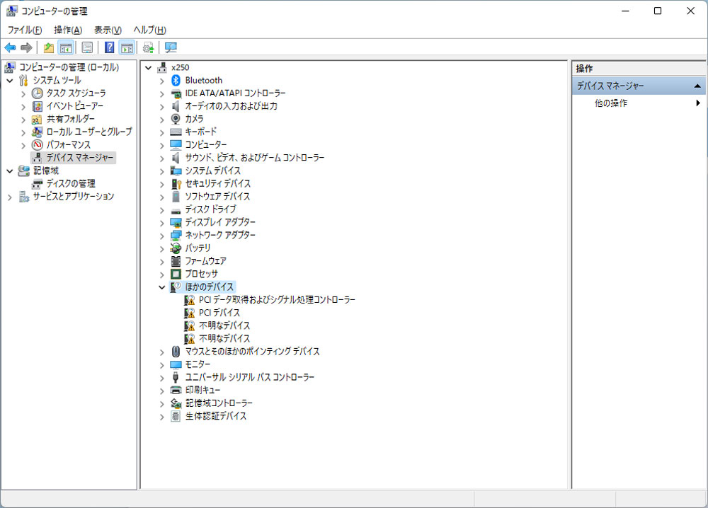
Task: Expand the イベント ビューアー node
Action: [23, 107]
